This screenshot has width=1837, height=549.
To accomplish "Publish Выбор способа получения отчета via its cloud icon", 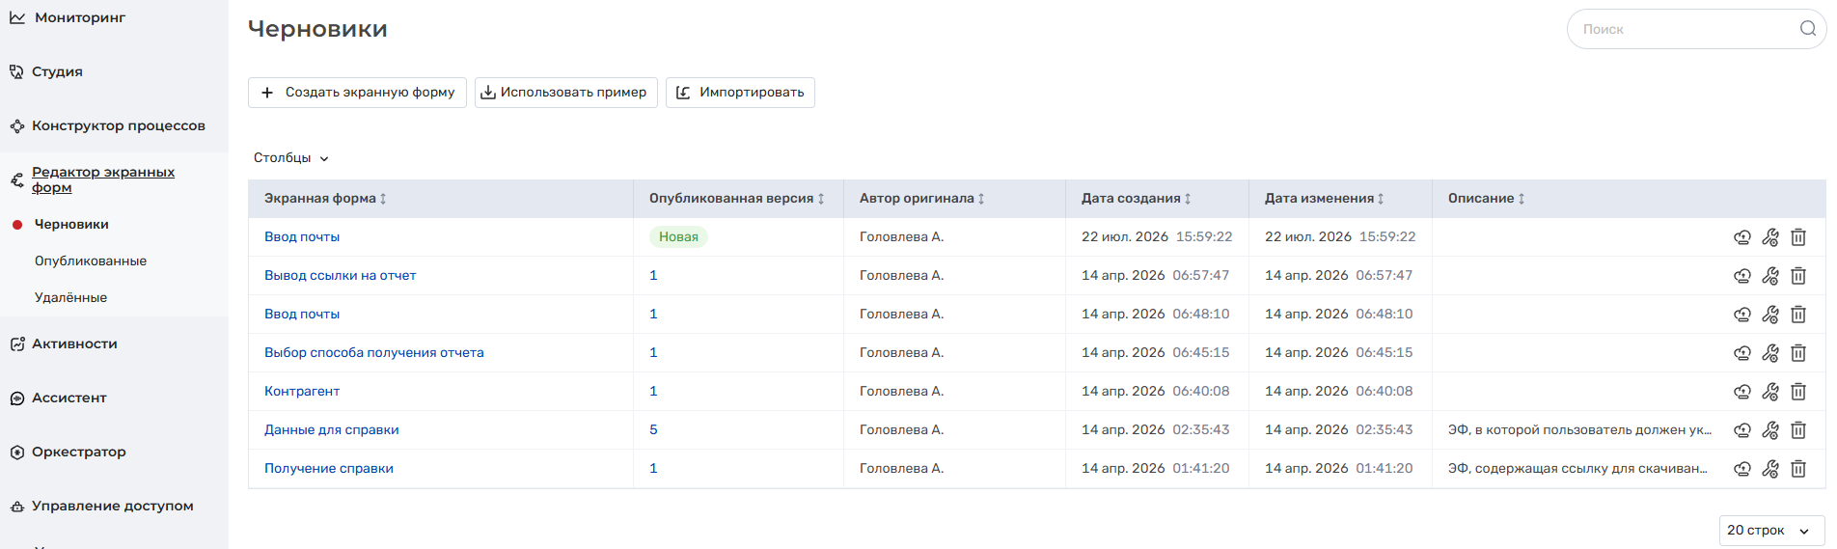I will tap(1741, 353).
